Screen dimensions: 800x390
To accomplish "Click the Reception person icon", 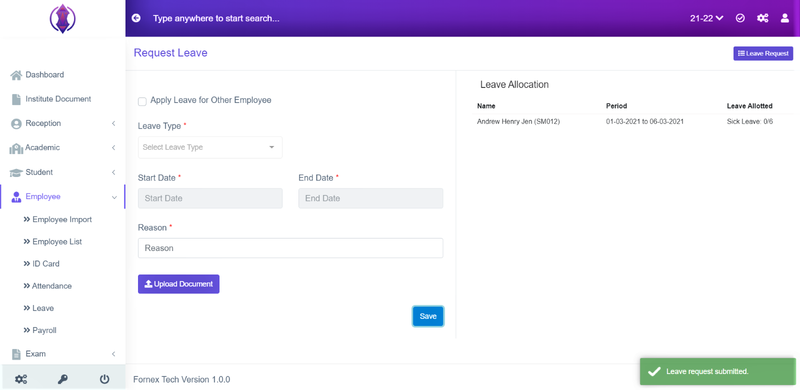I will (16, 123).
